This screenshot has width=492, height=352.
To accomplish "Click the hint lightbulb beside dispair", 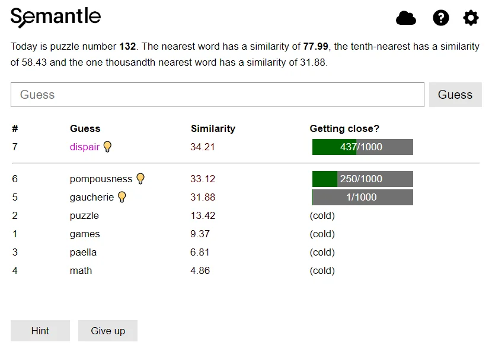I will [107, 147].
